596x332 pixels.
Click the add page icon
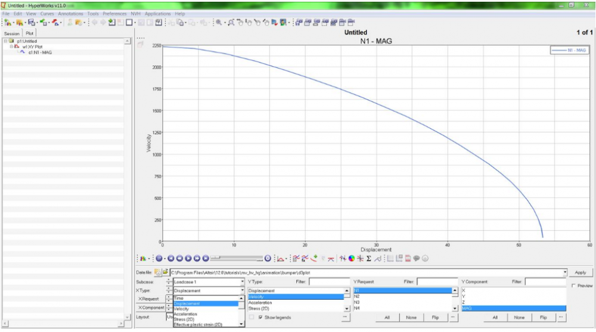click(112, 23)
